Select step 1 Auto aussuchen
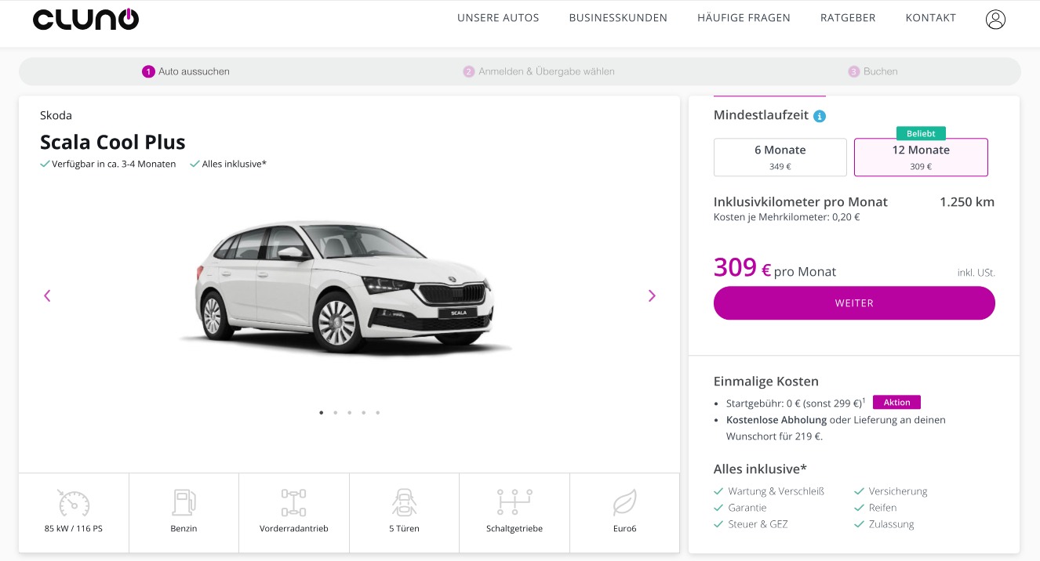Image resolution: width=1040 pixels, height=561 pixels. click(186, 71)
